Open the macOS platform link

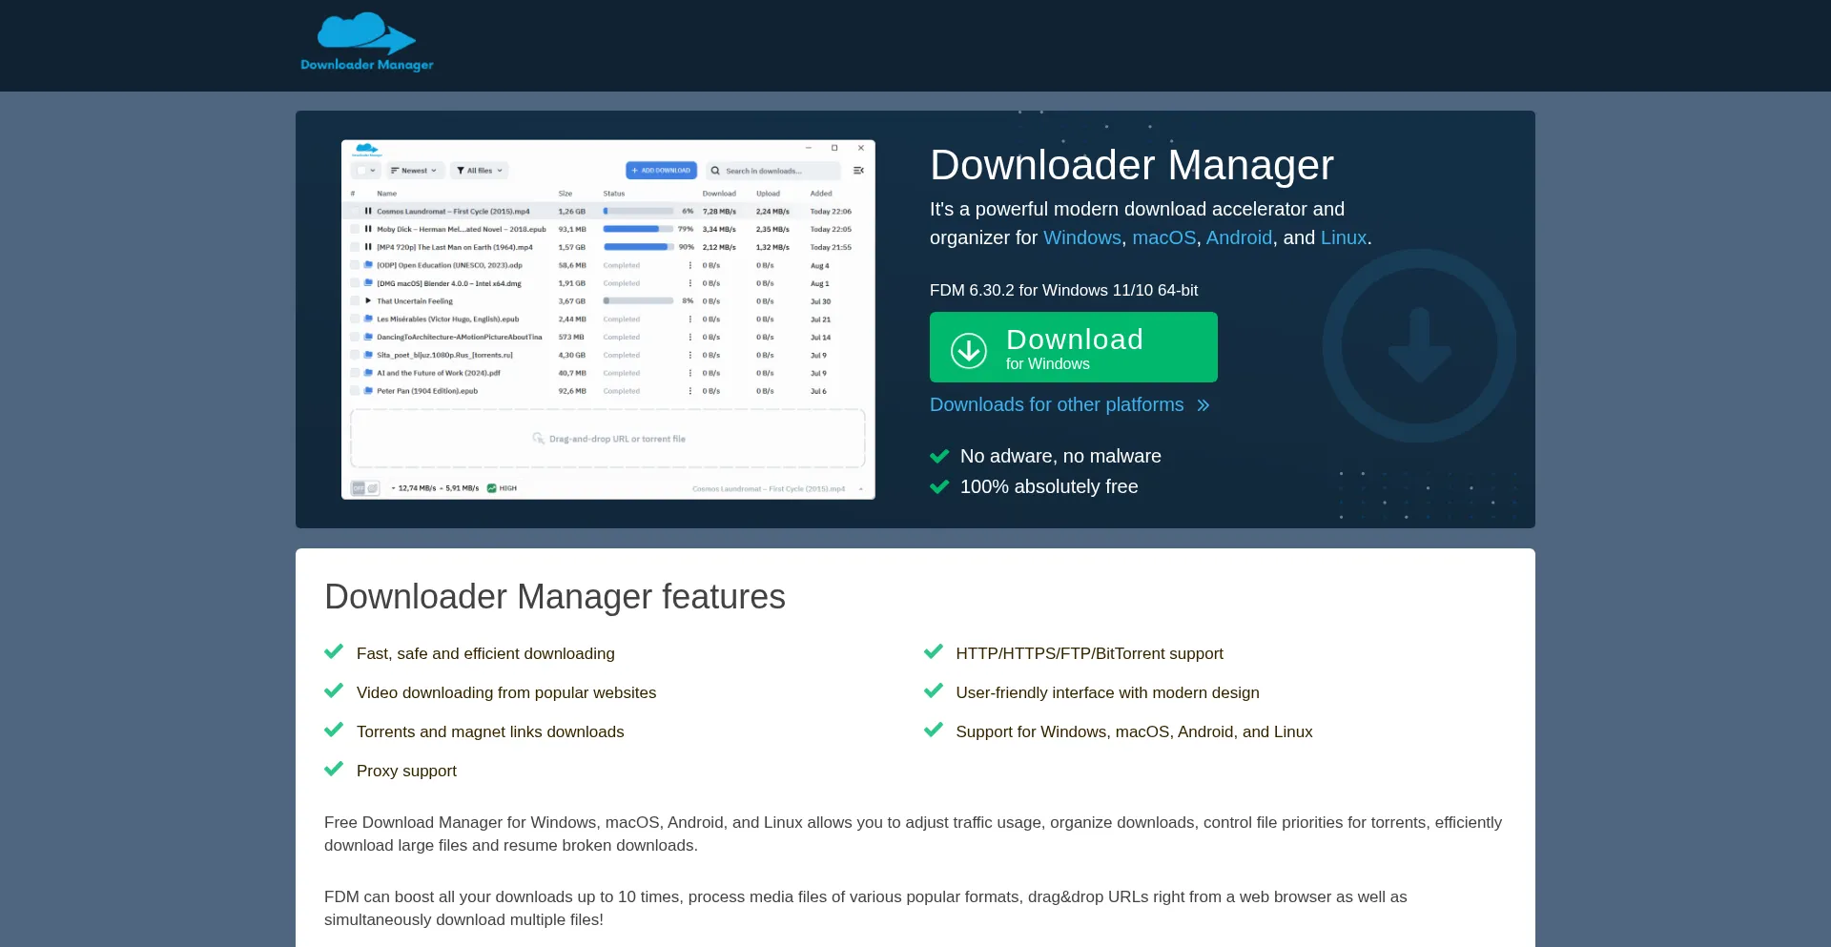(1163, 237)
